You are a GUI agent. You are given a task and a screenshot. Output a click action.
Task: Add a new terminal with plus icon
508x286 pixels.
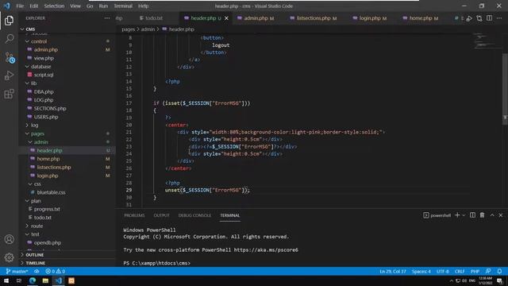pyautogui.click(x=457, y=215)
